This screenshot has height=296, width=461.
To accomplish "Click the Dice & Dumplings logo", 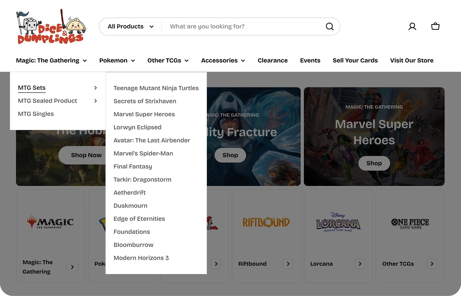I will pyautogui.click(x=51, y=27).
